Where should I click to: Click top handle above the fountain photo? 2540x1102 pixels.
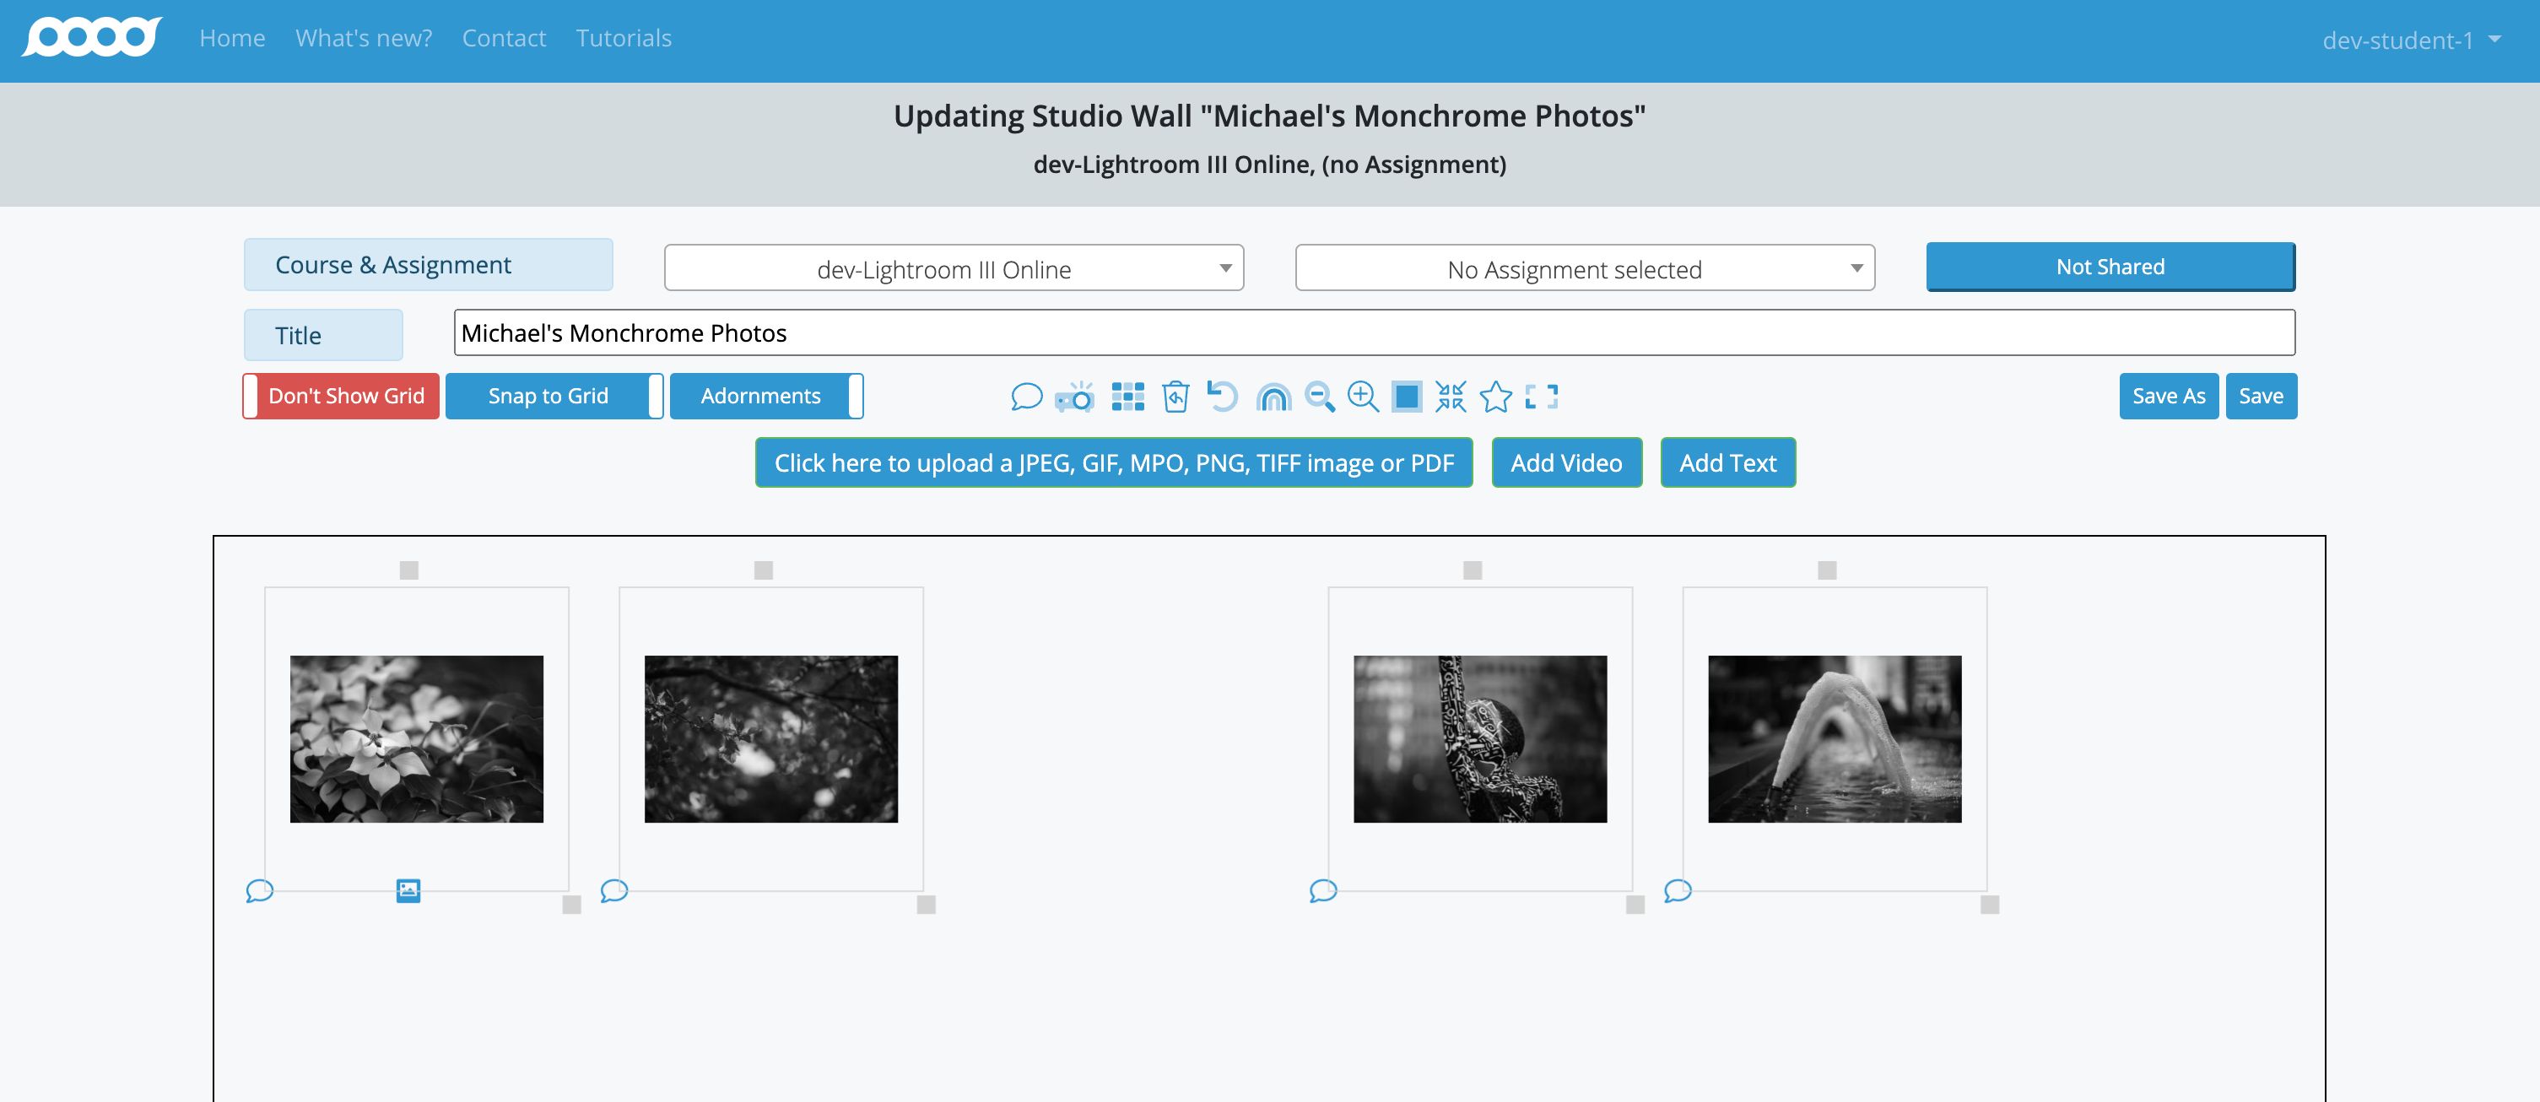click(1827, 570)
